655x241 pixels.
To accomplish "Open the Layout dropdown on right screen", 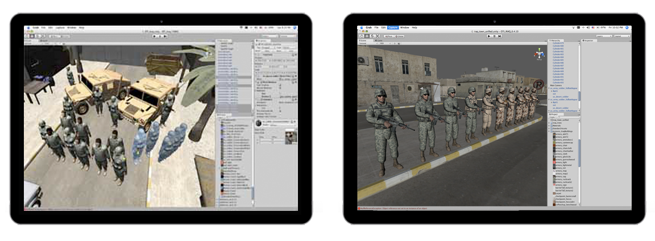I will (621, 36).
